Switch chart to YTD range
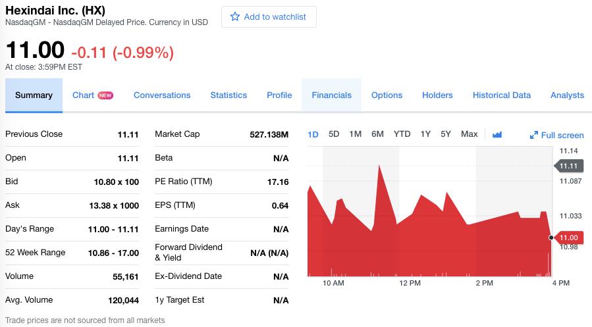Image resolution: width=592 pixels, height=327 pixels. 402,134
